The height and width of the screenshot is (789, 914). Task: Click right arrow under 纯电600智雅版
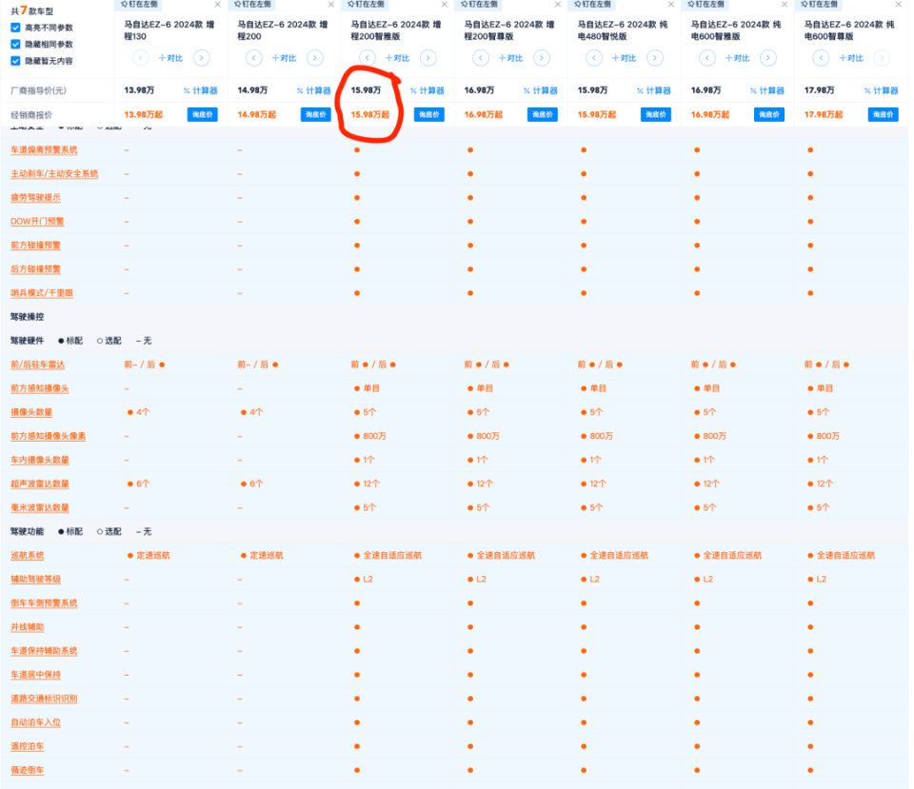click(768, 58)
